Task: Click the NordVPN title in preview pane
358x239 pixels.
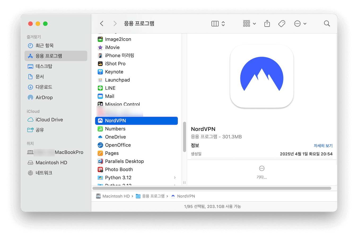Action: (203, 129)
